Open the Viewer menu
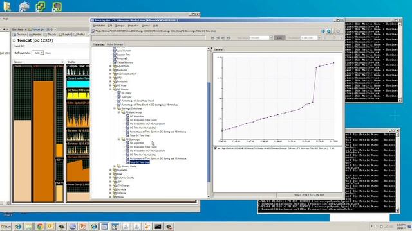The width and height of the screenshot is (412, 231). click(x=145, y=26)
